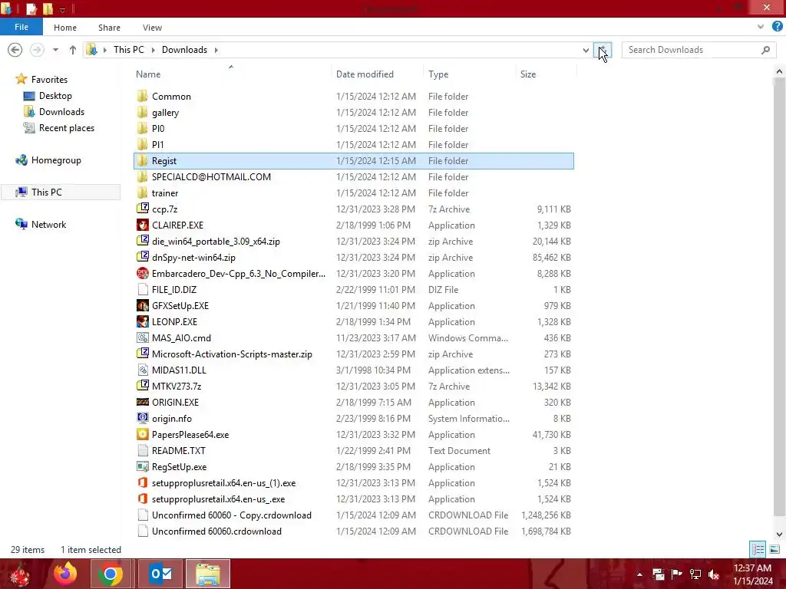786x589 pixels.
Task: Select README.TXT file name
Action: (178, 451)
